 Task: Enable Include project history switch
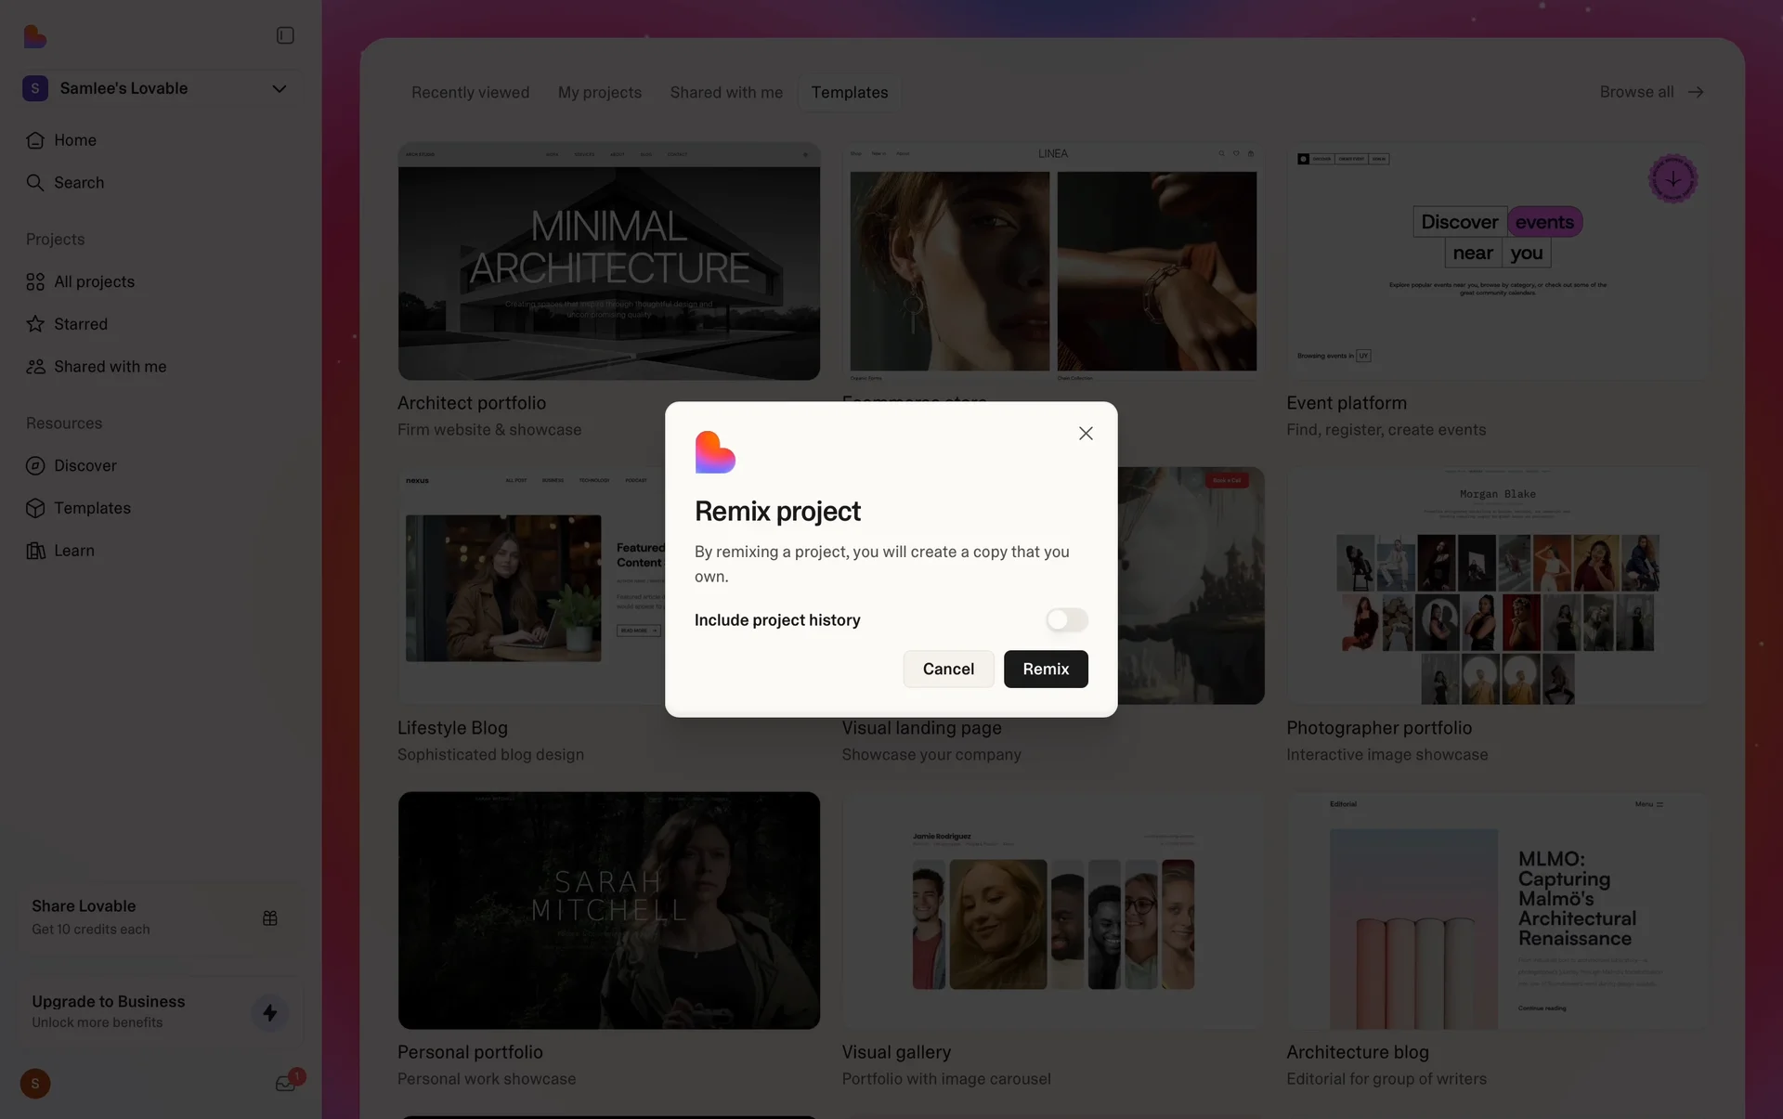coord(1066,619)
